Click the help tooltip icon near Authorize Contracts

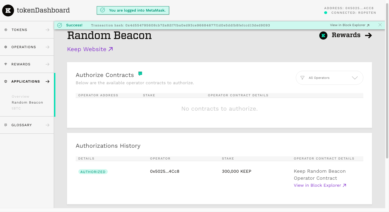[140, 73]
